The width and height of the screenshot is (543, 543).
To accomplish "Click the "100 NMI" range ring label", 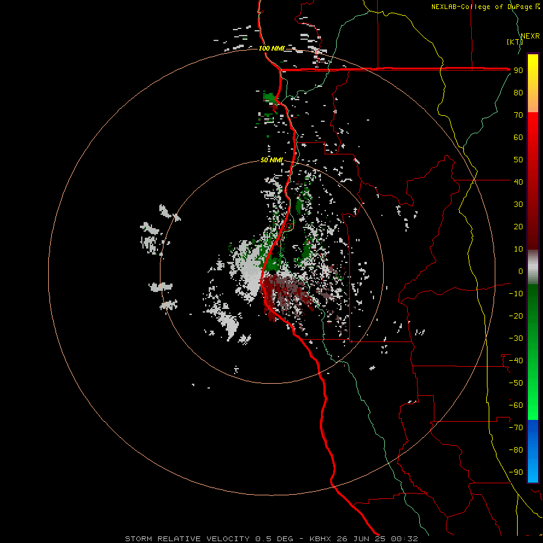I will point(271,48).
